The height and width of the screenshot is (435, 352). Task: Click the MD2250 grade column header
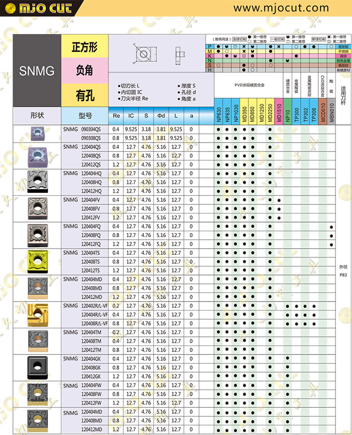[270, 112]
